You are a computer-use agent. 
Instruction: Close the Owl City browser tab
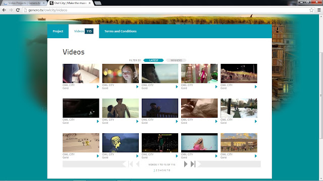(89, 3)
